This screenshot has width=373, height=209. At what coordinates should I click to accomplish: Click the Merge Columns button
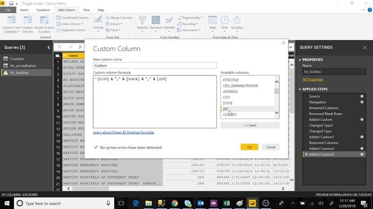tap(119, 18)
